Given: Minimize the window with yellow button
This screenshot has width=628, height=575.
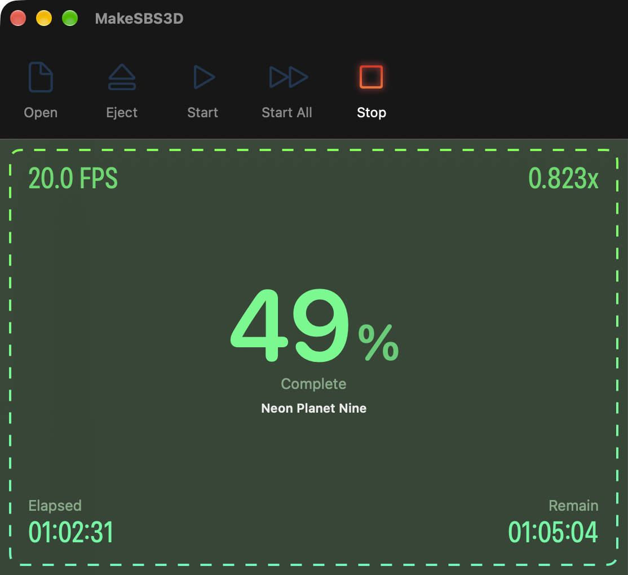Looking at the screenshot, I should 44,19.
